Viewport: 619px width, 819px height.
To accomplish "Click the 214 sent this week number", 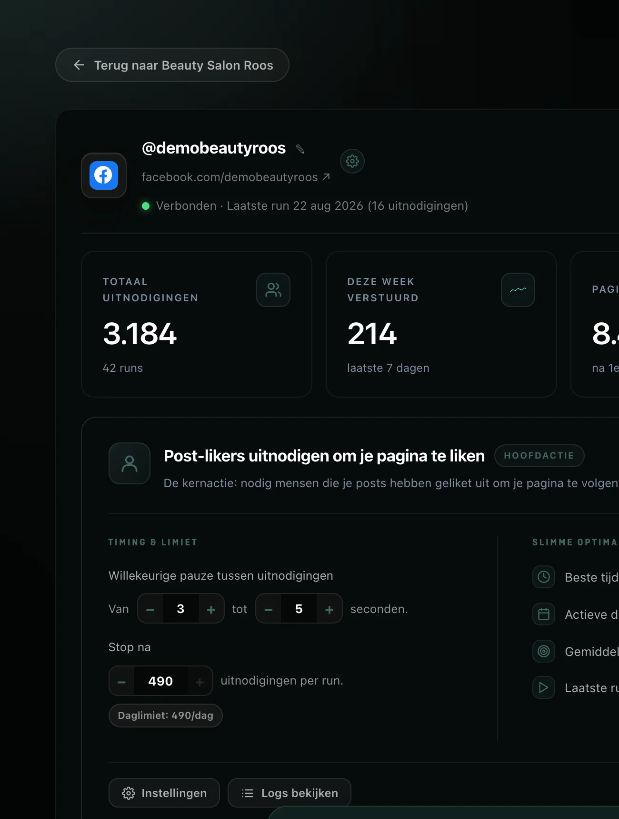I will pos(372,333).
